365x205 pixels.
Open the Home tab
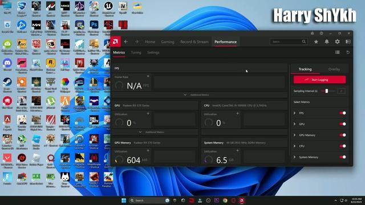coord(150,42)
